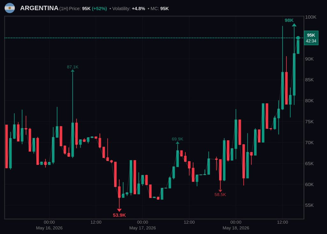
Task: Click the +52% change figure
Action: [x=99, y=9]
